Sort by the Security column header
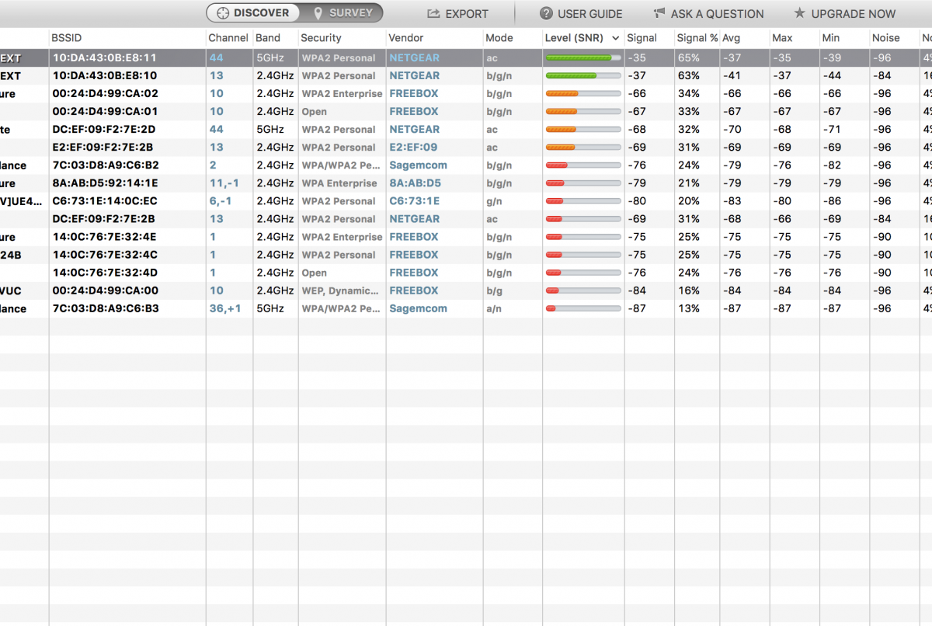The width and height of the screenshot is (932, 626). pos(342,37)
